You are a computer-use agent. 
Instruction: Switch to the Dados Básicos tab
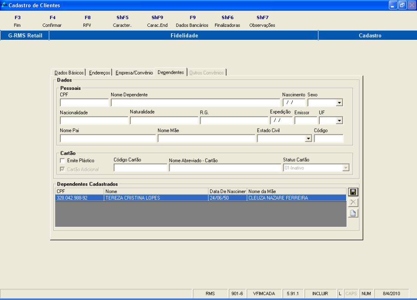pos(69,73)
